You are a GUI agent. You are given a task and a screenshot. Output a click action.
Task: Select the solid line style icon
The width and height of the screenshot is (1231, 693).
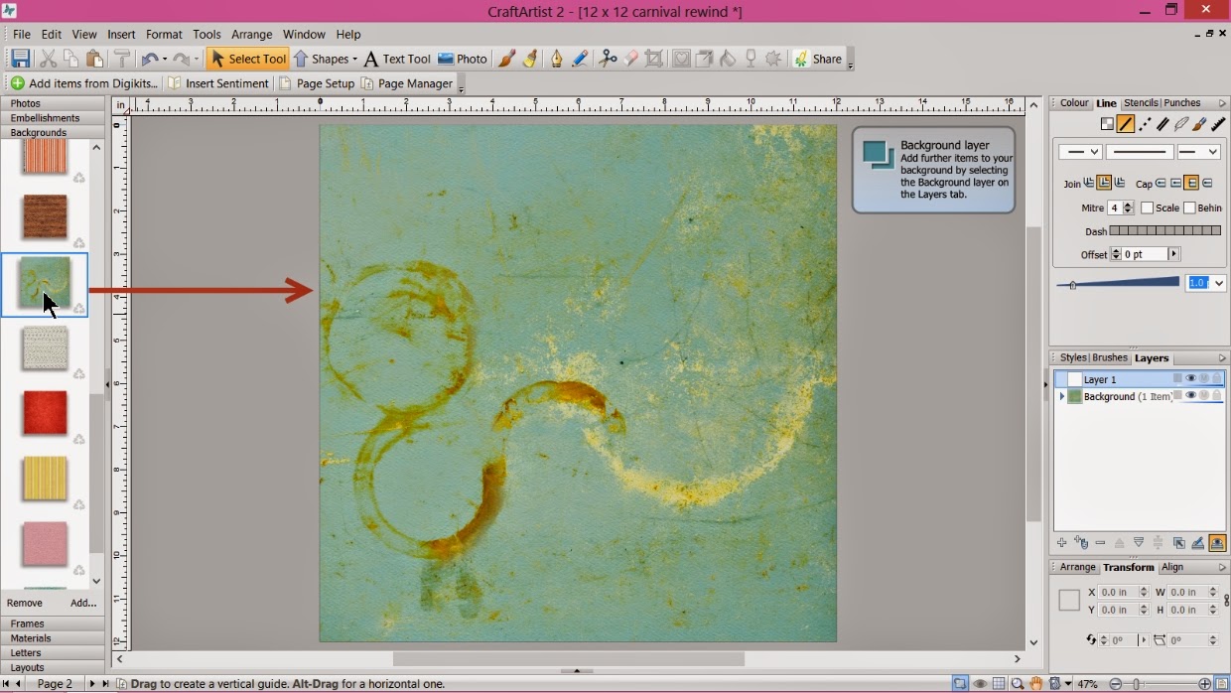pyautogui.click(x=1126, y=124)
